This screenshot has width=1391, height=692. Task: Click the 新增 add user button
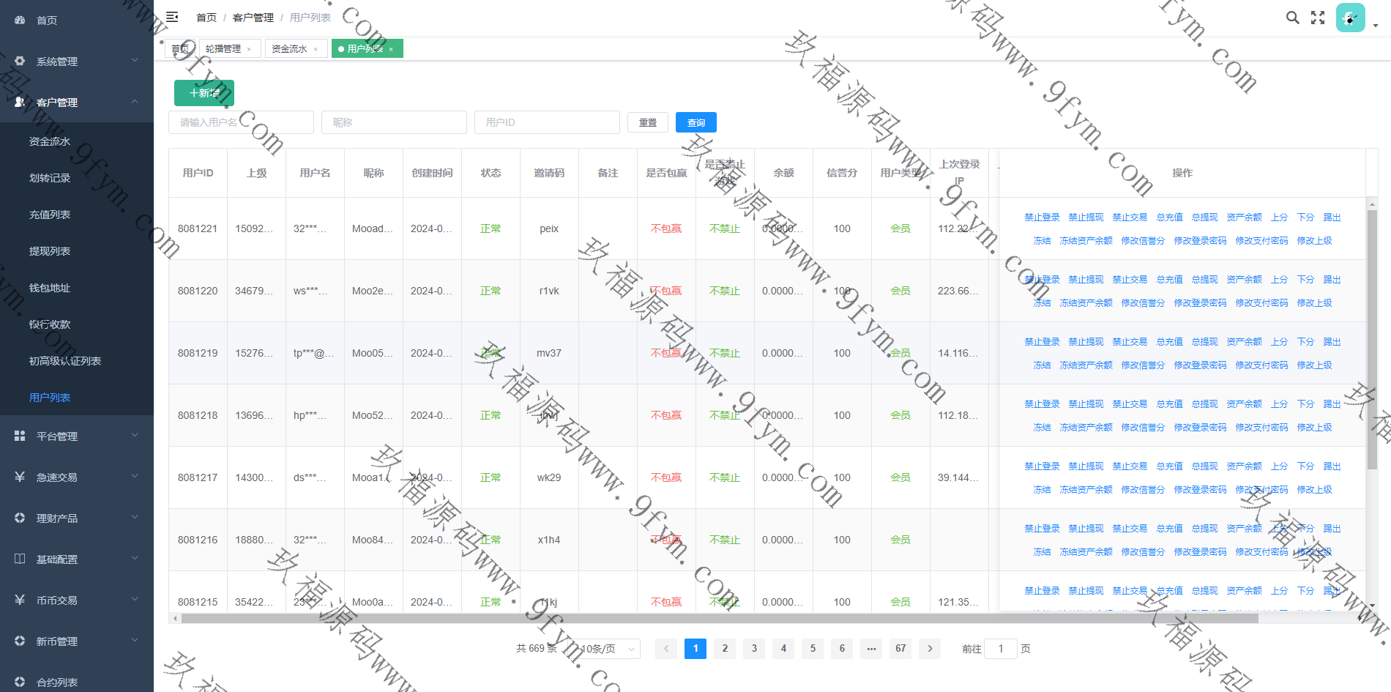coord(204,93)
